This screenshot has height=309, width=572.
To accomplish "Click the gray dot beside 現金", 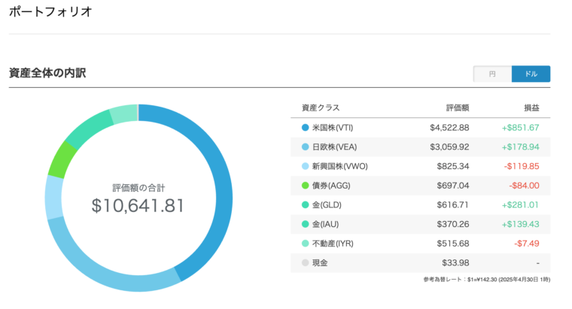I will pyautogui.click(x=305, y=263).
